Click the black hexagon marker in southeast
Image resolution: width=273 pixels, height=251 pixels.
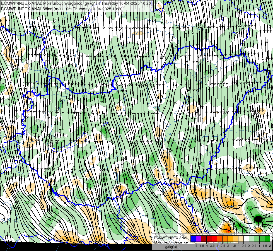point(258,219)
